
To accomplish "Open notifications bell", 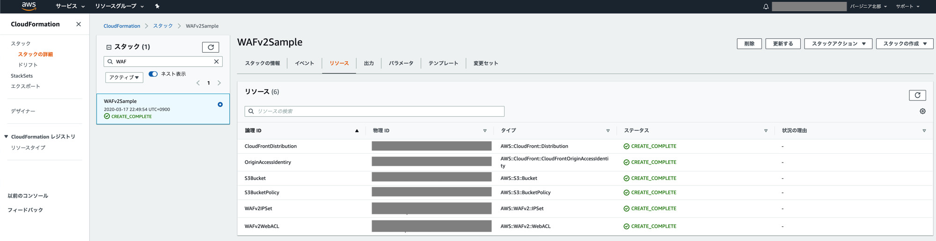I will pos(766,7).
